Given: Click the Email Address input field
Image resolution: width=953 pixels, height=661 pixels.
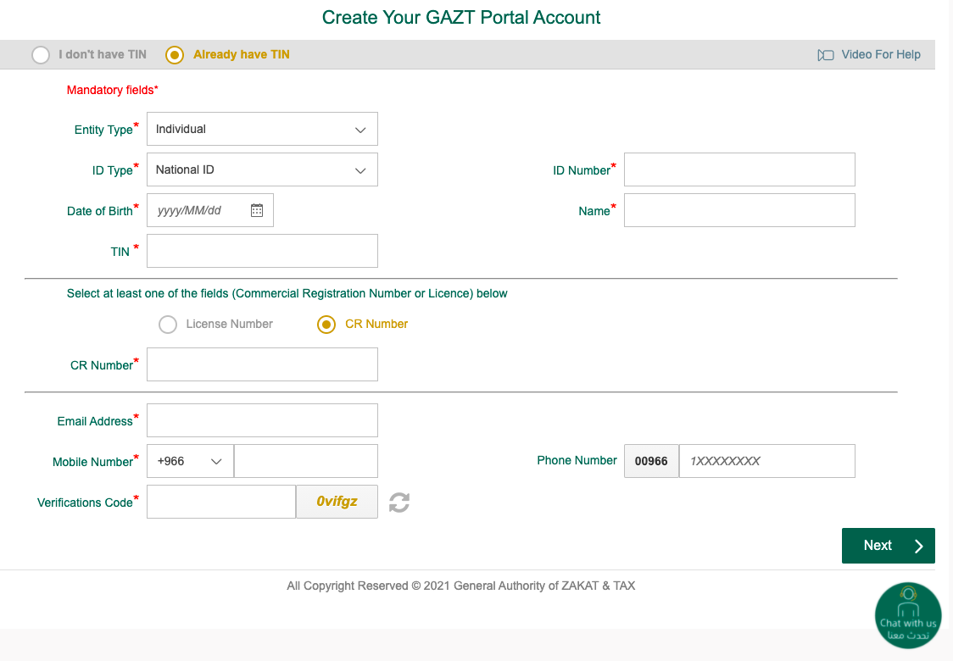Looking at the screenshot, I should click(x=262, y=420).
